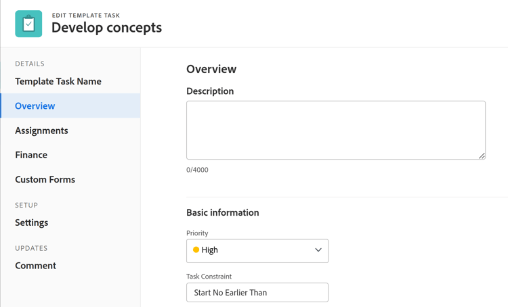Viewport: 508px width, 307px height.
Task: Click the High priority value text
Action: pos(210,250)
